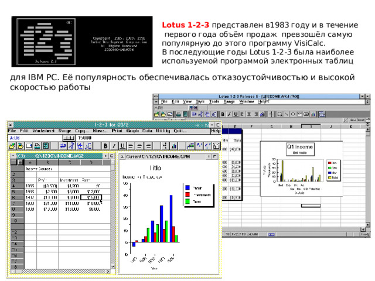Click the blue Profit legend swatch

point(187,187)
